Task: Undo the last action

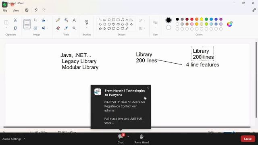Action: pyautogui.click(x=36, y=10)
